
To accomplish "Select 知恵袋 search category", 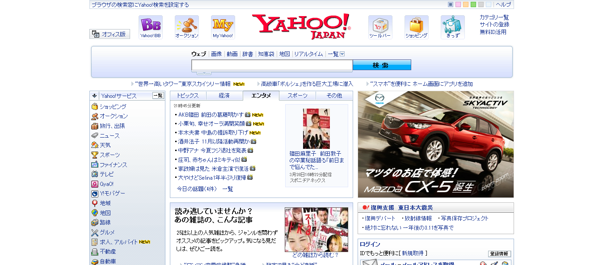I will click(x=266, y=54).
